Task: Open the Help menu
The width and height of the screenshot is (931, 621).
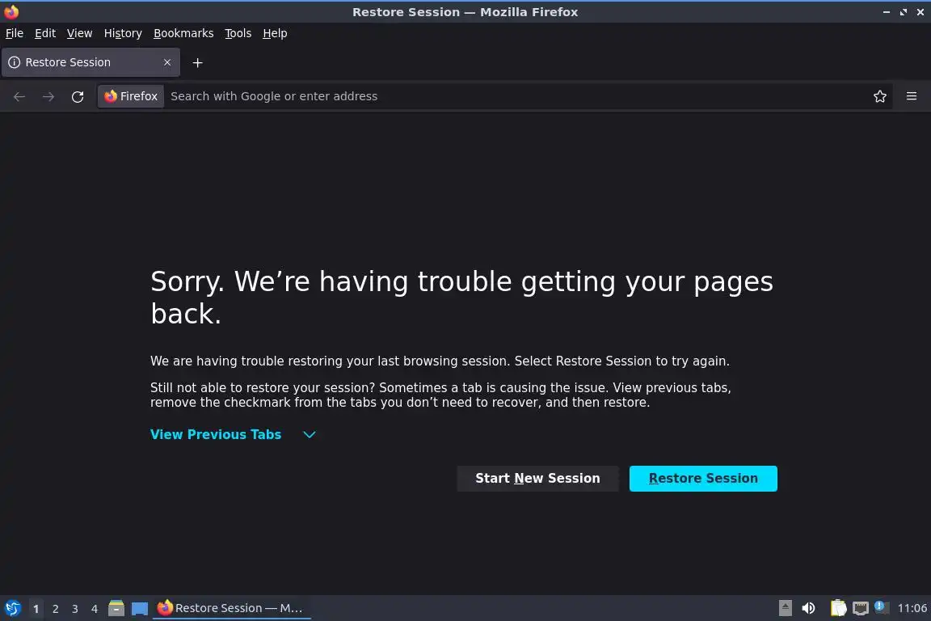Action: point(275,33)
